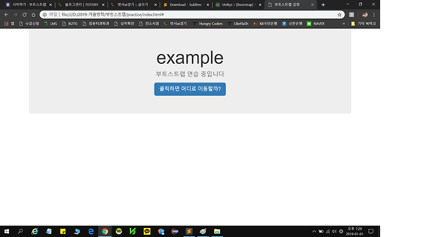Open the volume control in the system tray
Screen dimensions: 433x237
pos(334,231)
